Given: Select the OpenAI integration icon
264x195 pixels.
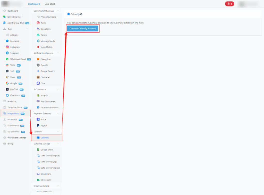Looking at the screenshot, I should [38, 65].
